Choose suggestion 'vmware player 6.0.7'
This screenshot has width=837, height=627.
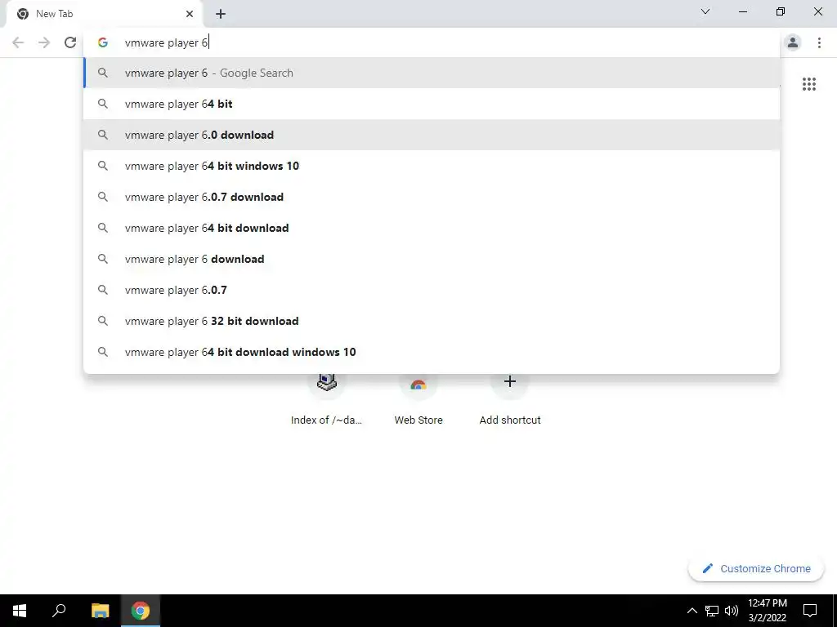432,290
